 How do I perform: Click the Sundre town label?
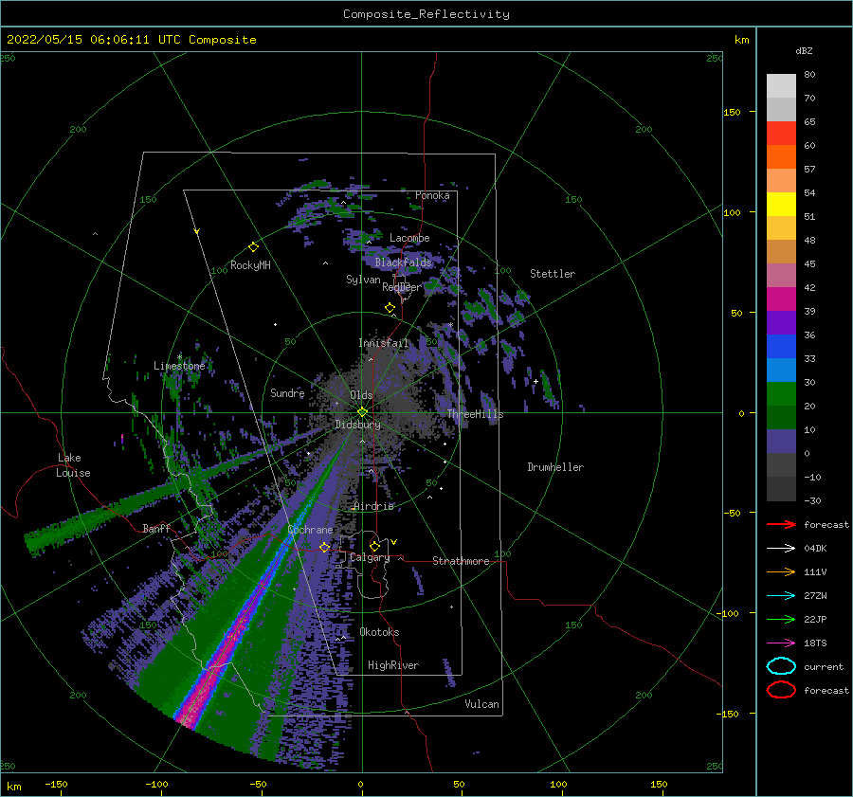287,392
